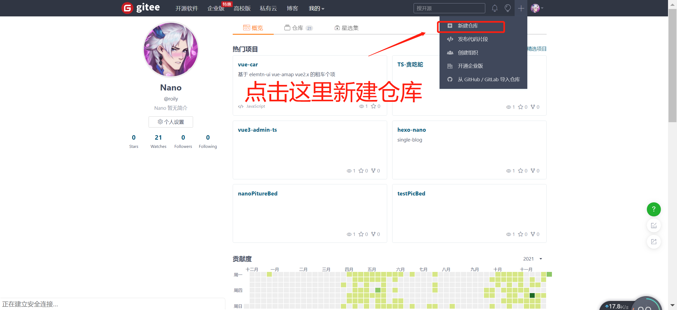The height and width of the screenshot is (310, 677).
Task: Switch to the 仓库 tab
Action: tap(299, 28)
